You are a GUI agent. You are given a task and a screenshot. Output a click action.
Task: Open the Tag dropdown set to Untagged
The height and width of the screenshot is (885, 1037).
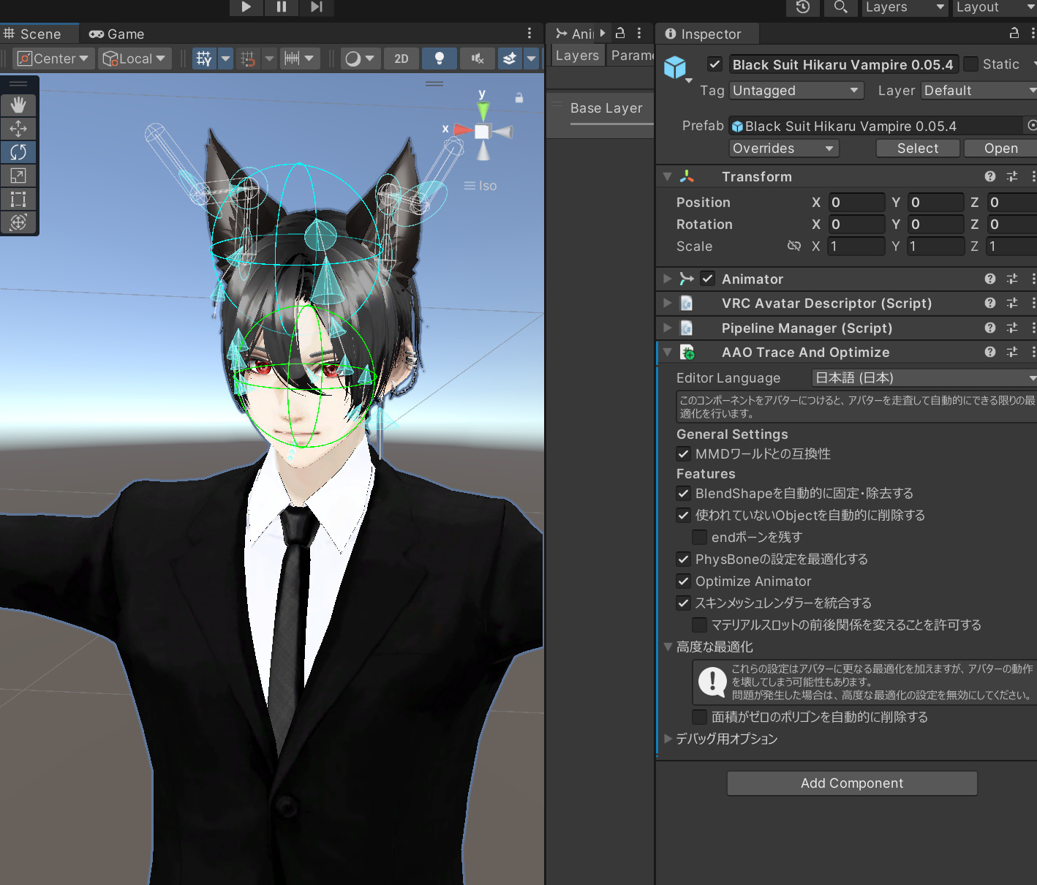(796, 90)
